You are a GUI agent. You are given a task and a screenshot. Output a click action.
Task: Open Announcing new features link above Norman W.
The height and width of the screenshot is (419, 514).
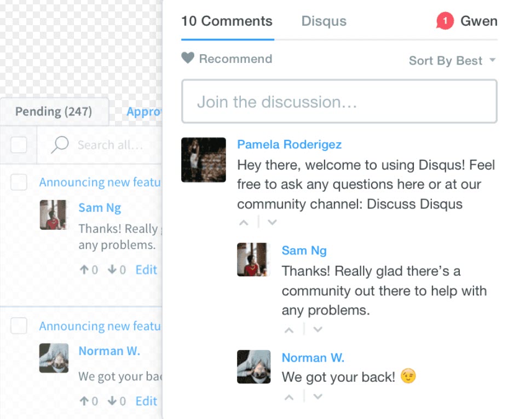[100, 326]
